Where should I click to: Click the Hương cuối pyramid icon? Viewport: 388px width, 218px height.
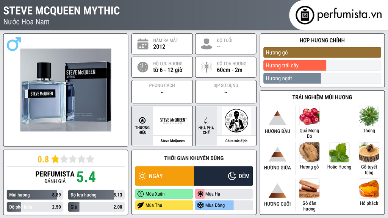click(x=277, y=191)
